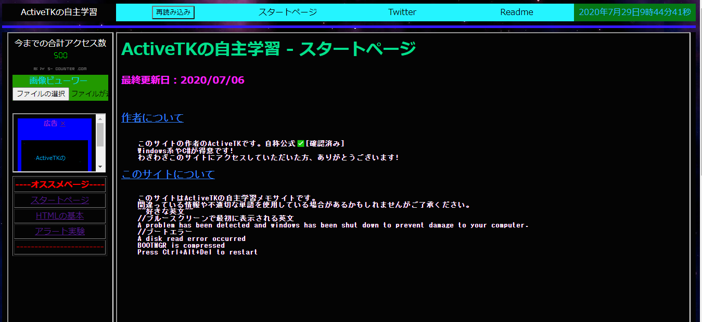Click the access counter number 500
702x322 pixels.
(x=60, y=56)
